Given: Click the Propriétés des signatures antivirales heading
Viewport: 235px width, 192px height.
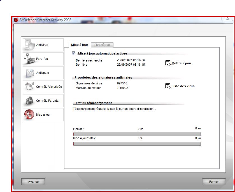Looking at the screenshot, I should click(x=103, y=77).
